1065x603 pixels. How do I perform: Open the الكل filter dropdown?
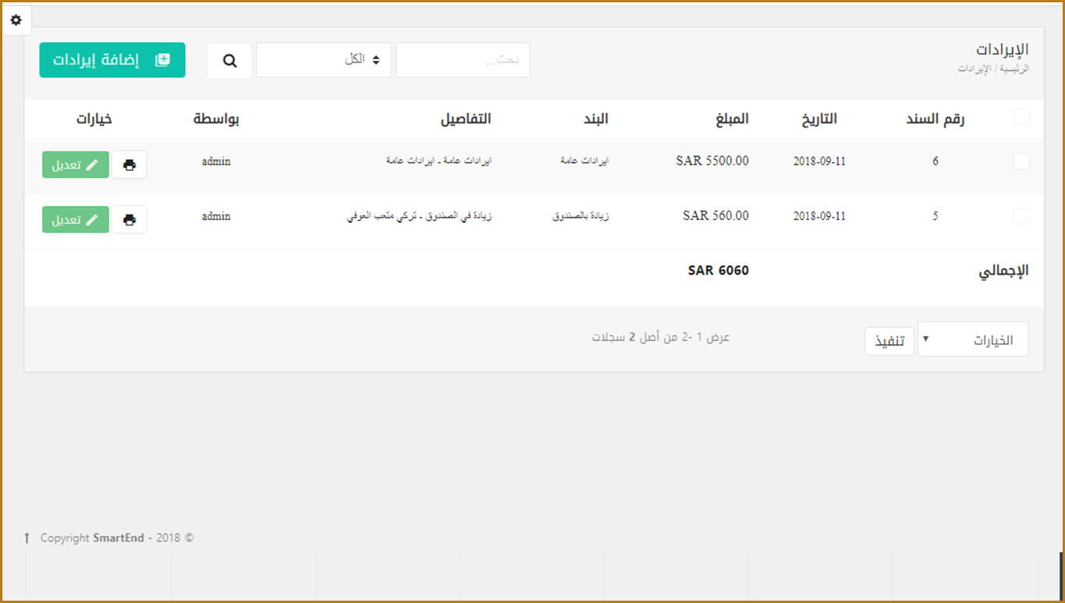point(324,60)
